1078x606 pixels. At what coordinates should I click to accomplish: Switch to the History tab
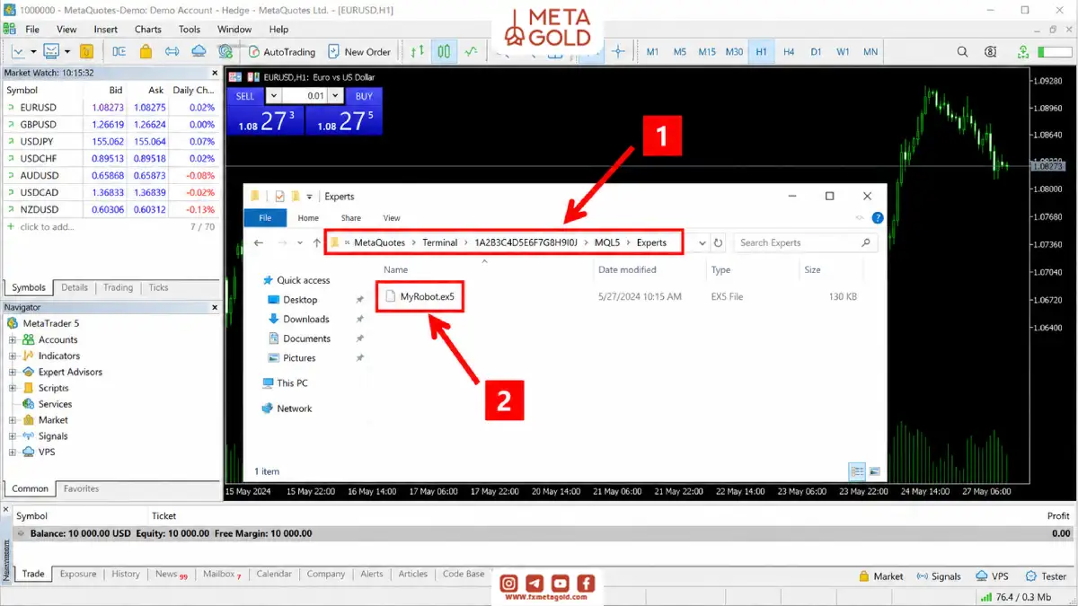coord(126,574)
